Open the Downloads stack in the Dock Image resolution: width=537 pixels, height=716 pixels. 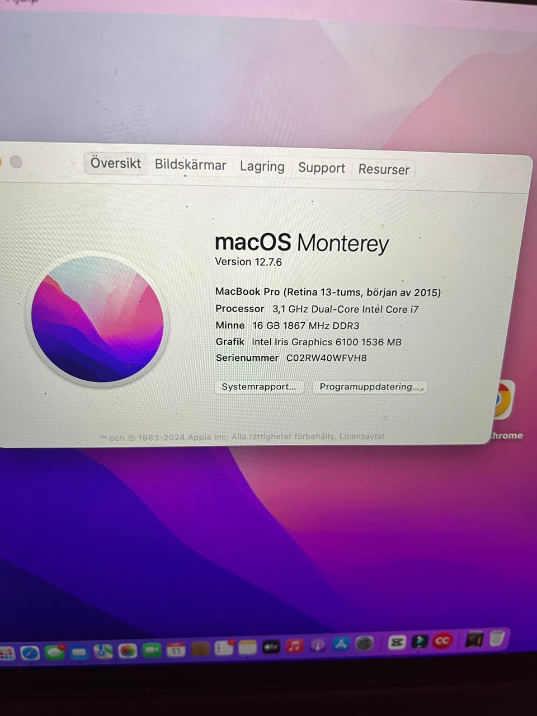(474, 639)
